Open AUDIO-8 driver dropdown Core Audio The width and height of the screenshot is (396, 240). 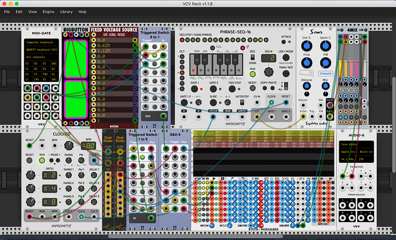[x=356, y=144]
